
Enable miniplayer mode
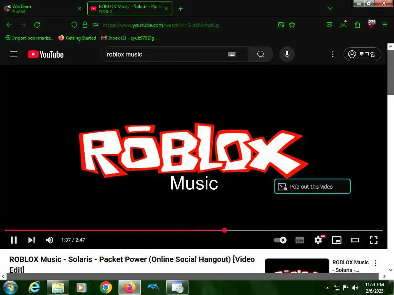tap(337, 240)
